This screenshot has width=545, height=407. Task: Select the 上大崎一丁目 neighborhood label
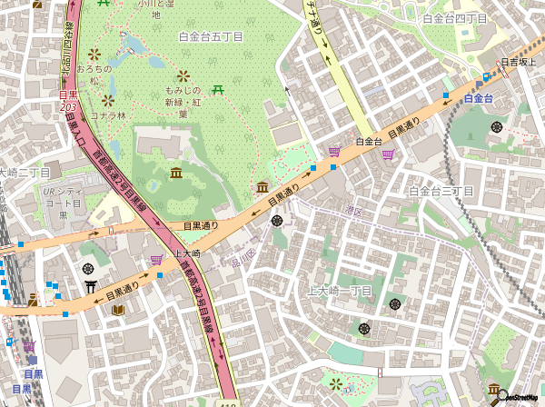(x=342, y=291)
